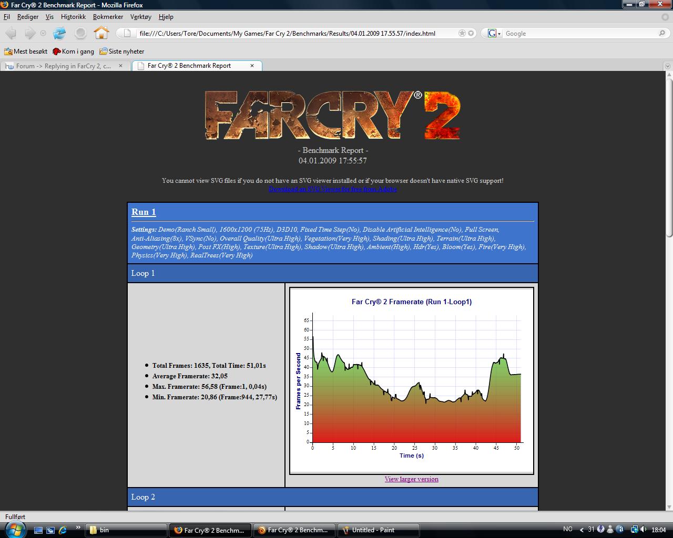Open the Hjelp menu

coord(166,17)
